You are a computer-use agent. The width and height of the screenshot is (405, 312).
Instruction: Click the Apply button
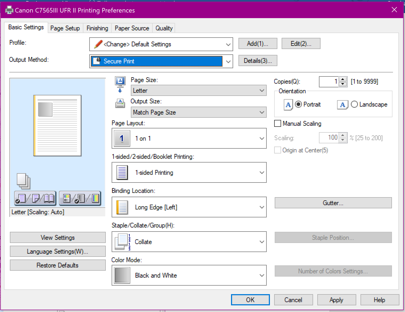(x=337, y=300)
